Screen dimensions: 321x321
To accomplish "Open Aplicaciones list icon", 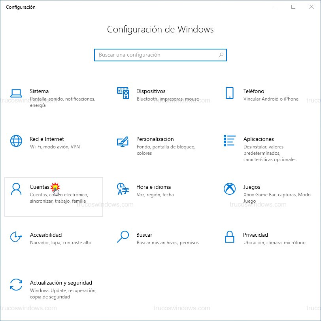I will pyautogui.click(x=229, y=141).
